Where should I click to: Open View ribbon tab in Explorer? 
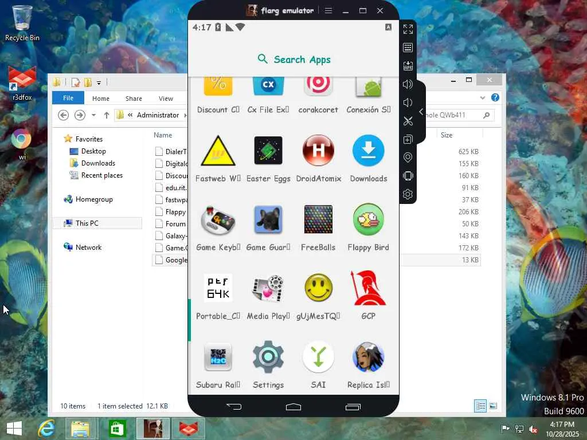(166, 99)
